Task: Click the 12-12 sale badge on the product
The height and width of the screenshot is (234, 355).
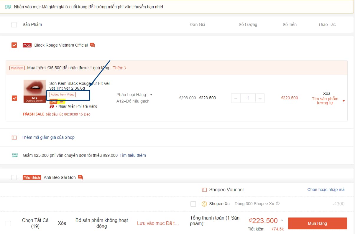Action: tap(53, 102)
